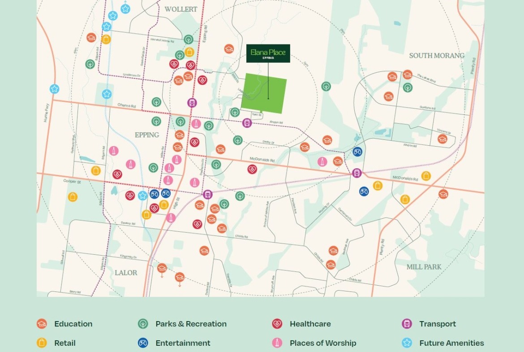This screenshot has height=352, width=524.
Task: Select the Redleap Ave street label
Action: pyautogui.click(x=346, y=247)
